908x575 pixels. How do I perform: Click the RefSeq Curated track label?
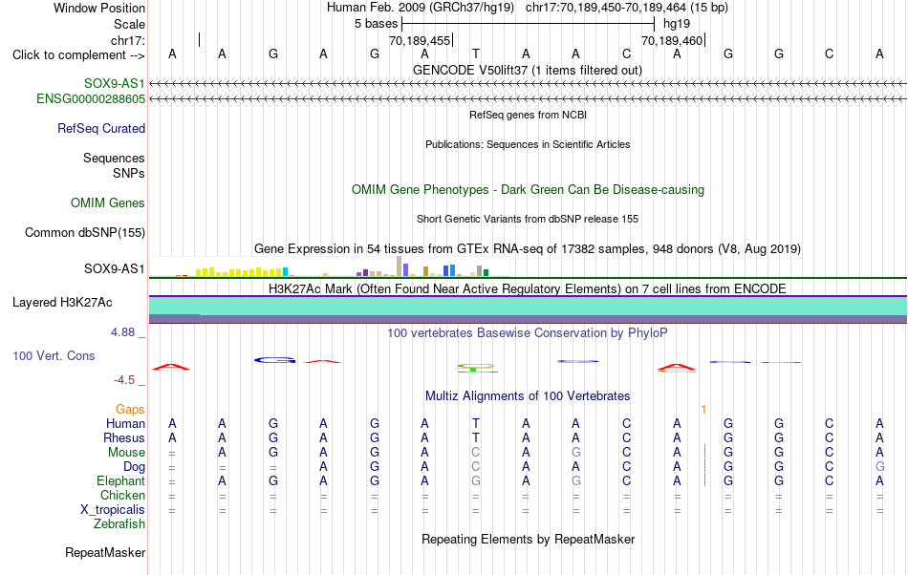click(101, 128)
